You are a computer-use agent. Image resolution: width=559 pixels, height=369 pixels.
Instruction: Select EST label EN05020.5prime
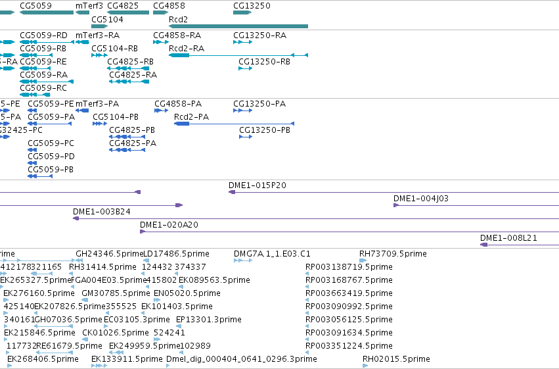(x=187, y=294)
